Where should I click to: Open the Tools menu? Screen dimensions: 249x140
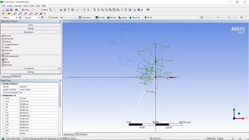point(26,6)
